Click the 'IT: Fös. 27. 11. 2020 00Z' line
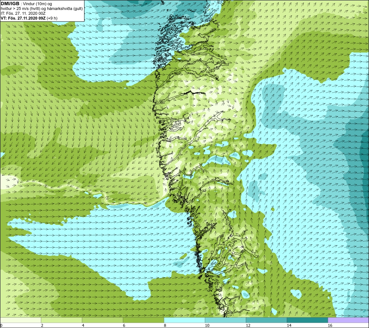The width and height of the screenshot is (369, 328). (23, 13)
